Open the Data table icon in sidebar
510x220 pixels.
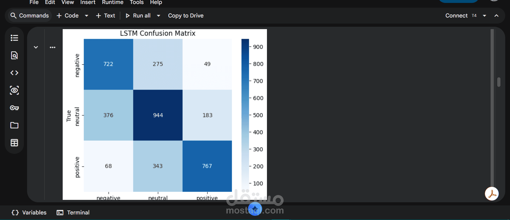[14, 143]
